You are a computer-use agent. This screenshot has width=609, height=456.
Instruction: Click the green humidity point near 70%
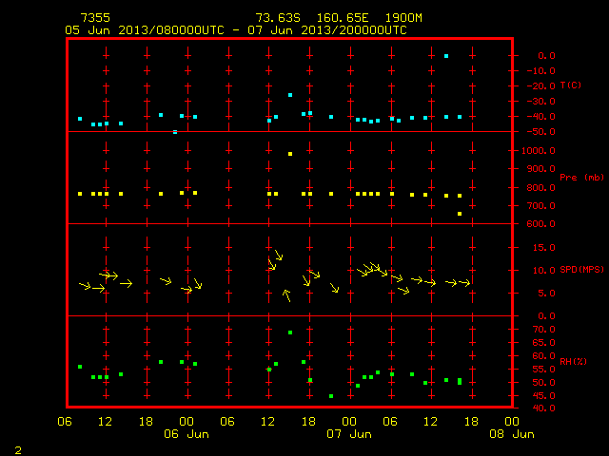point(290,332)
